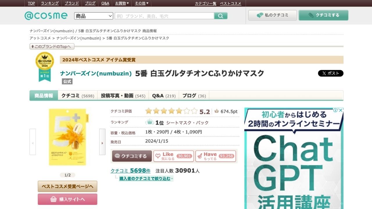Viewport: 372px width, 209px height.
Task: Open ベストコスメ top link
Action: pos(230,3)
